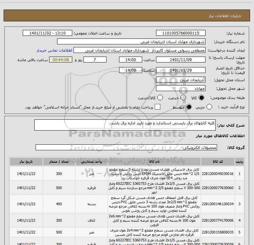Click the نام کالا column header
The height and width of the screenshot is (245, 254).
click(x=154, y=162)
